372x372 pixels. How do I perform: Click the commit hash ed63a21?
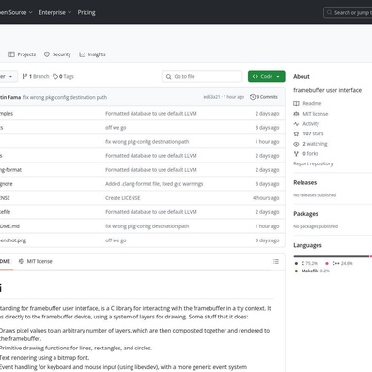[211, 97]
